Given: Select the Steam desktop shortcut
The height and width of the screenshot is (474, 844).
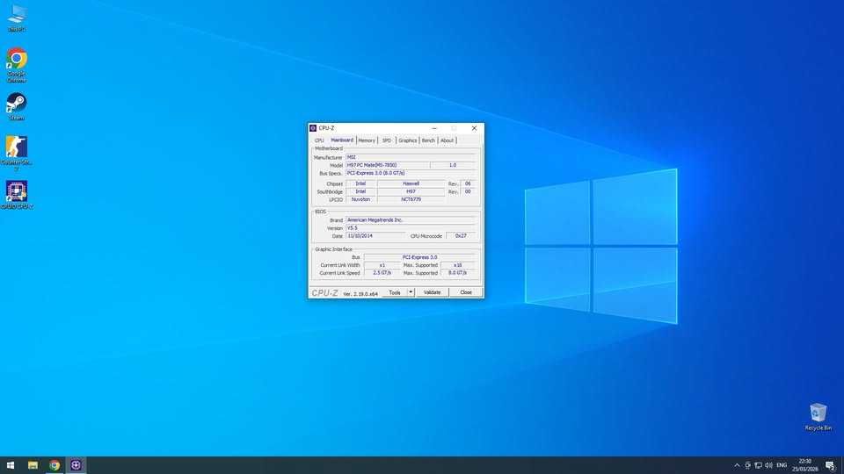Looking at the screenshot, I should coord(17,106).
